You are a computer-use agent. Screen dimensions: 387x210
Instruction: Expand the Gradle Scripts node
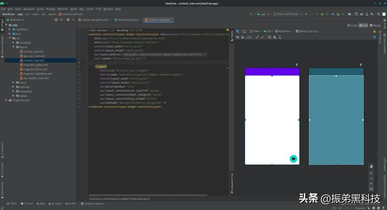coord(6,100)
